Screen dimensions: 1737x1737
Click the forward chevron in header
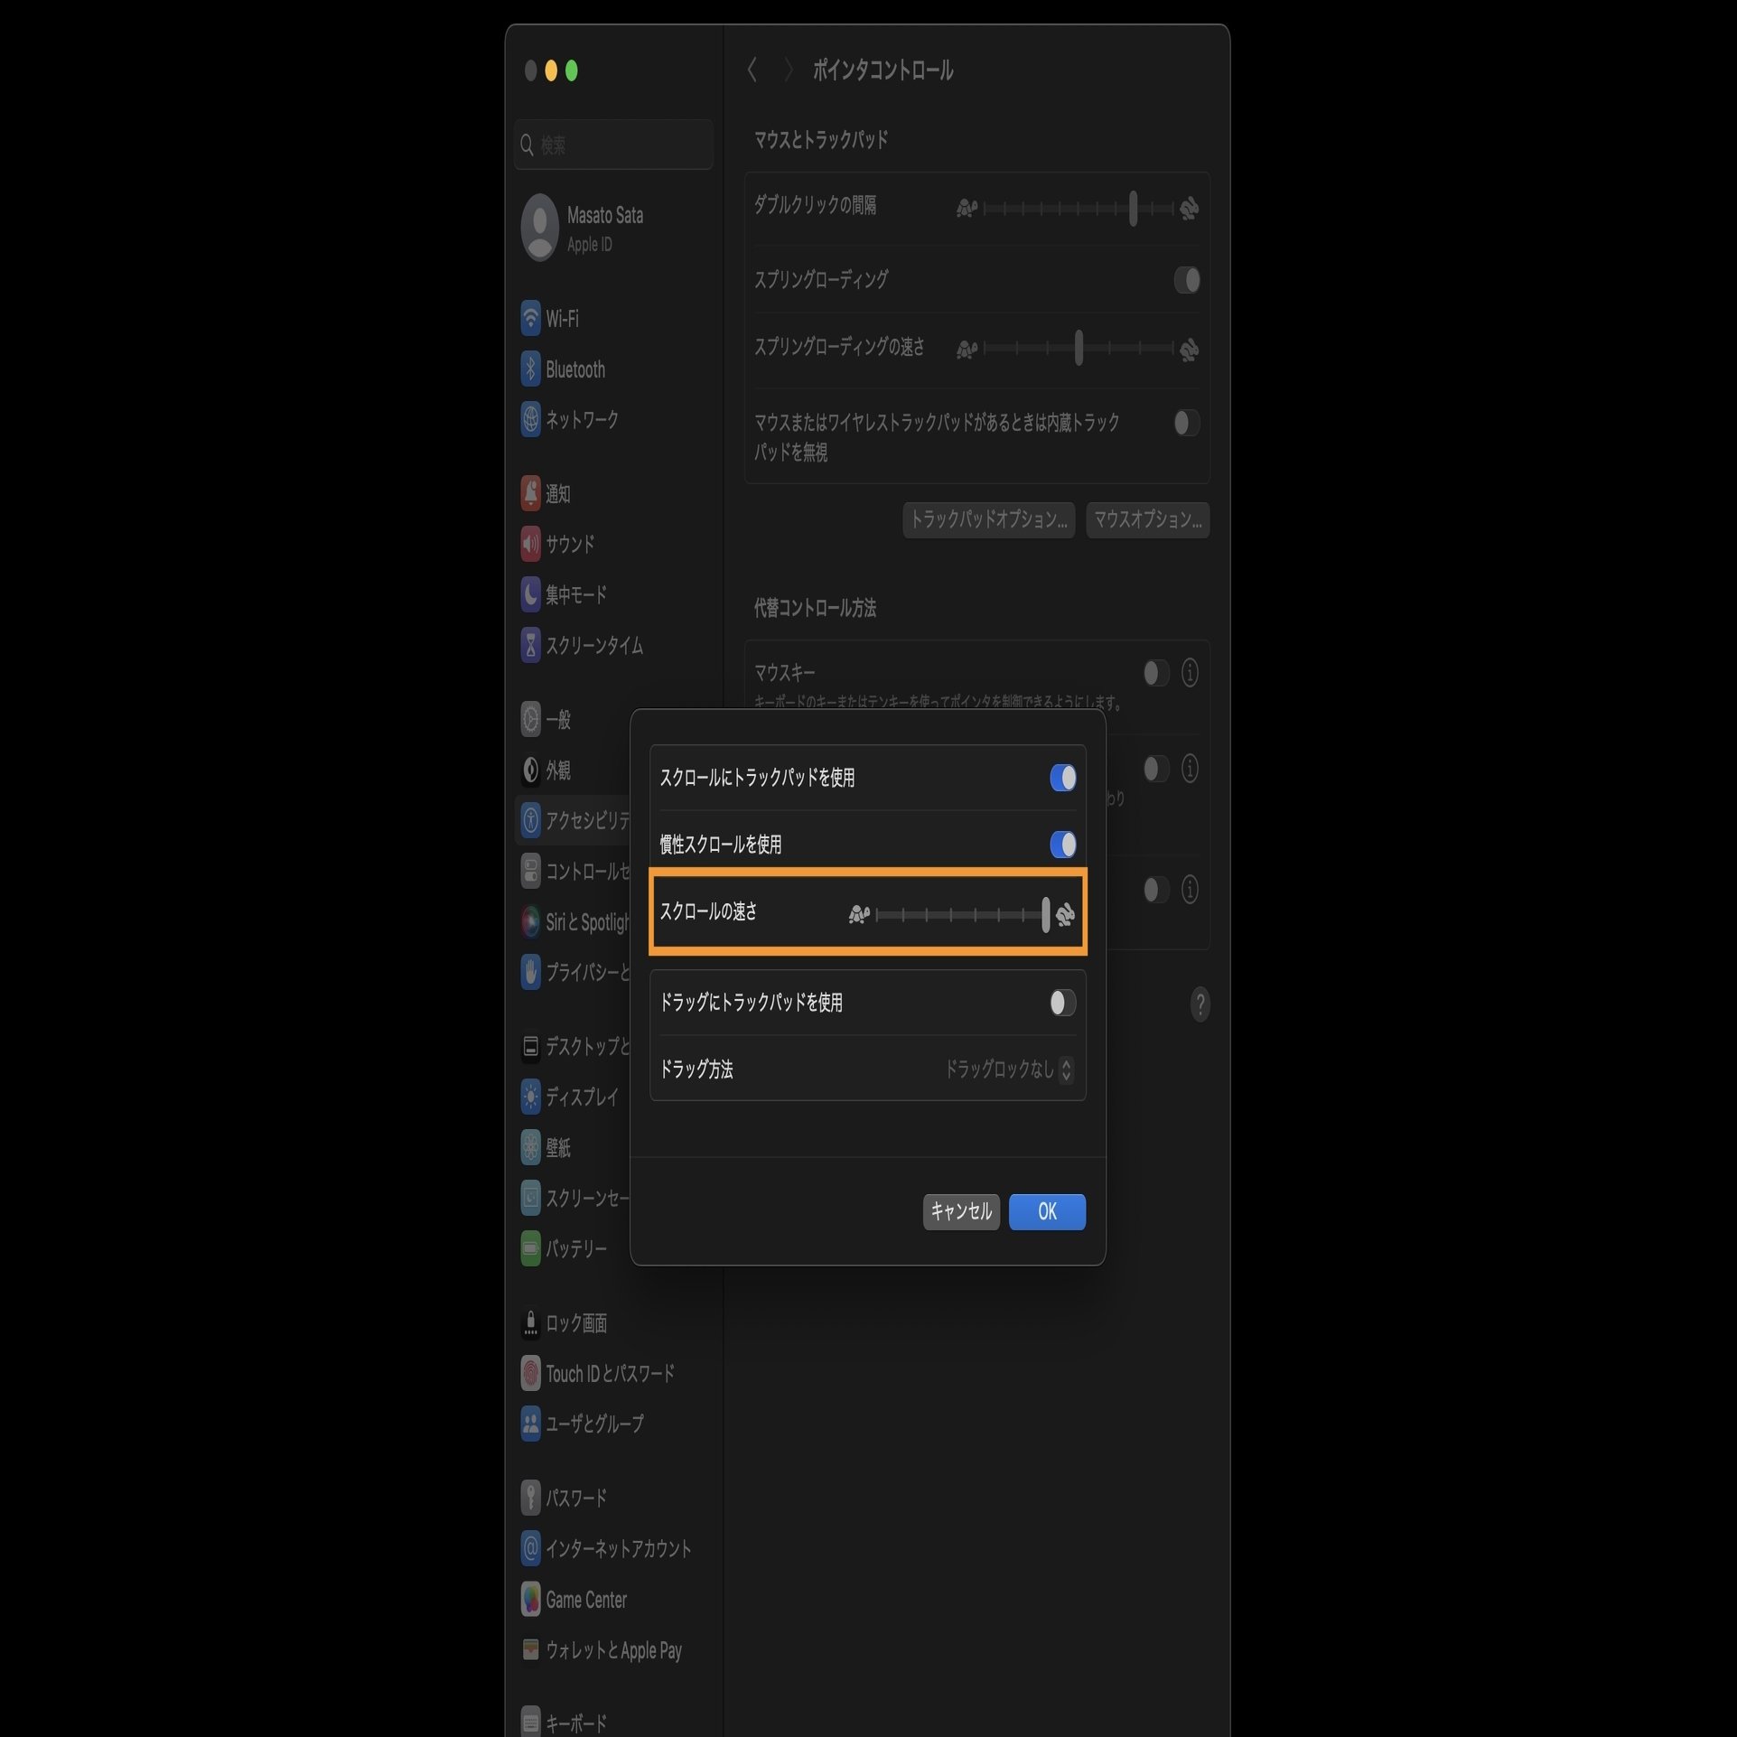point(788,70)
